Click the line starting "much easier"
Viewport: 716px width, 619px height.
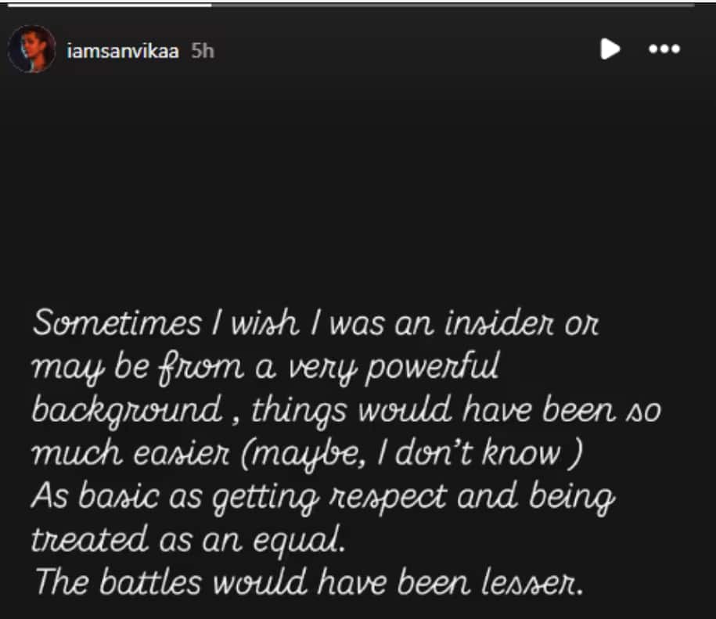[307, 454]
